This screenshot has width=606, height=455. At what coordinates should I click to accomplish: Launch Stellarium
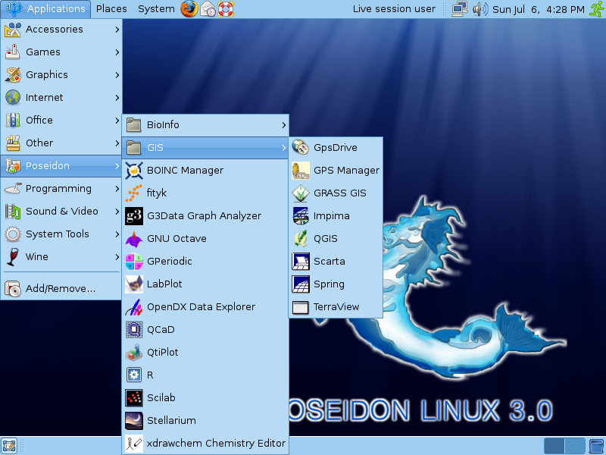[205, 421]
